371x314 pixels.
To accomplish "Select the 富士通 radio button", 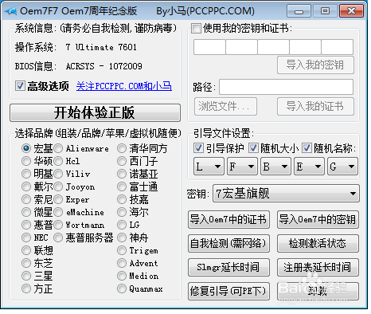I will click(122, 186).
